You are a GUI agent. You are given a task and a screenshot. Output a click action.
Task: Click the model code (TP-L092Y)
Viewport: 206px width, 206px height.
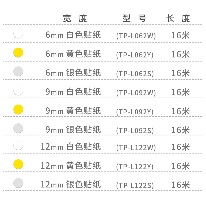(135, 112)
